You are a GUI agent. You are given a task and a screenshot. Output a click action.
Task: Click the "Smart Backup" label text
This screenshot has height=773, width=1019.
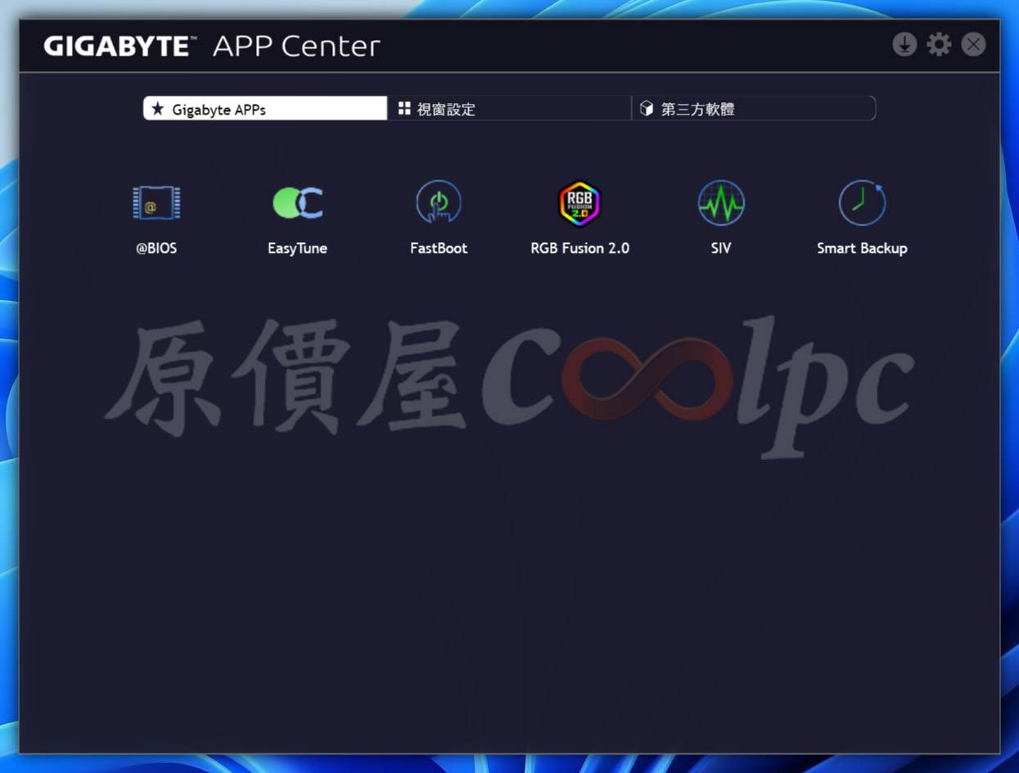coord(862,249)
